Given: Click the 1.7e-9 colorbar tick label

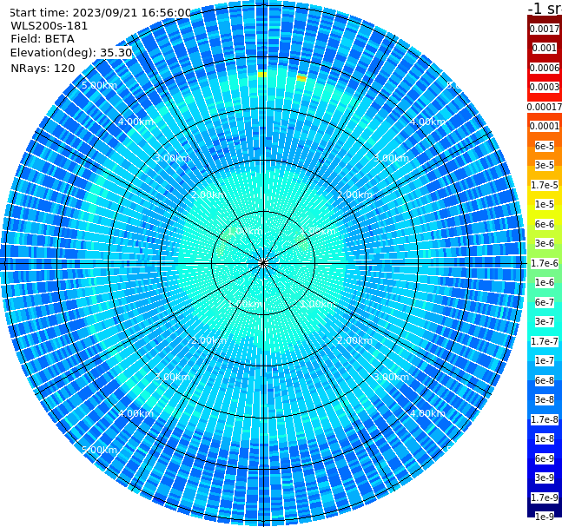Looking at the screenshot, I should coord(545,497).
